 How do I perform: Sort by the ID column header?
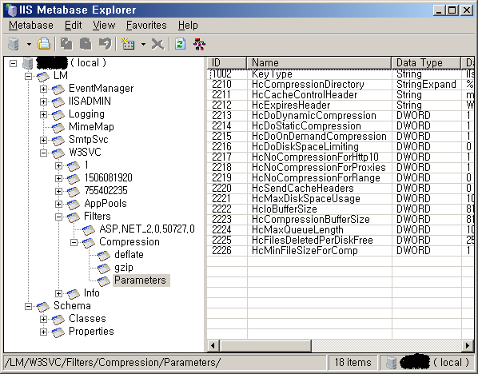227,63
